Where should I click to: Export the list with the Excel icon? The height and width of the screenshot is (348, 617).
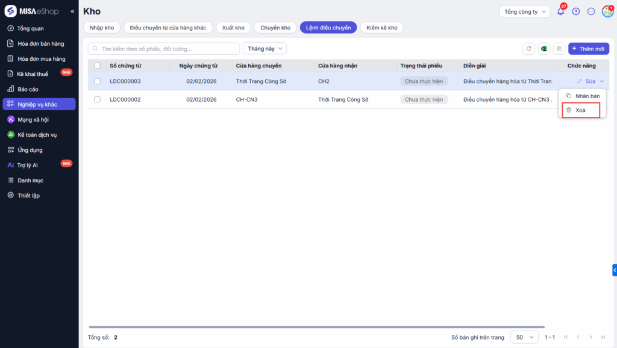click(x=543, y=49)
